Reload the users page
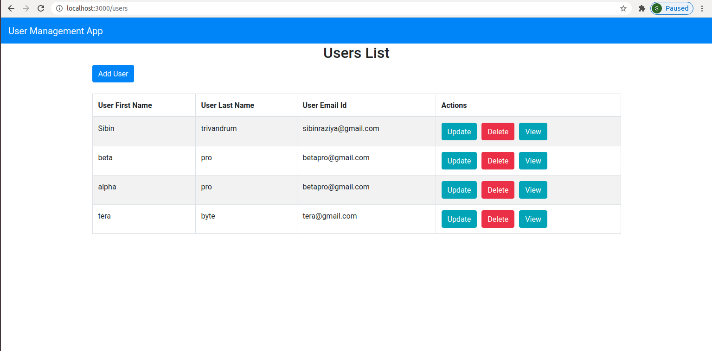 pos(41,8)
